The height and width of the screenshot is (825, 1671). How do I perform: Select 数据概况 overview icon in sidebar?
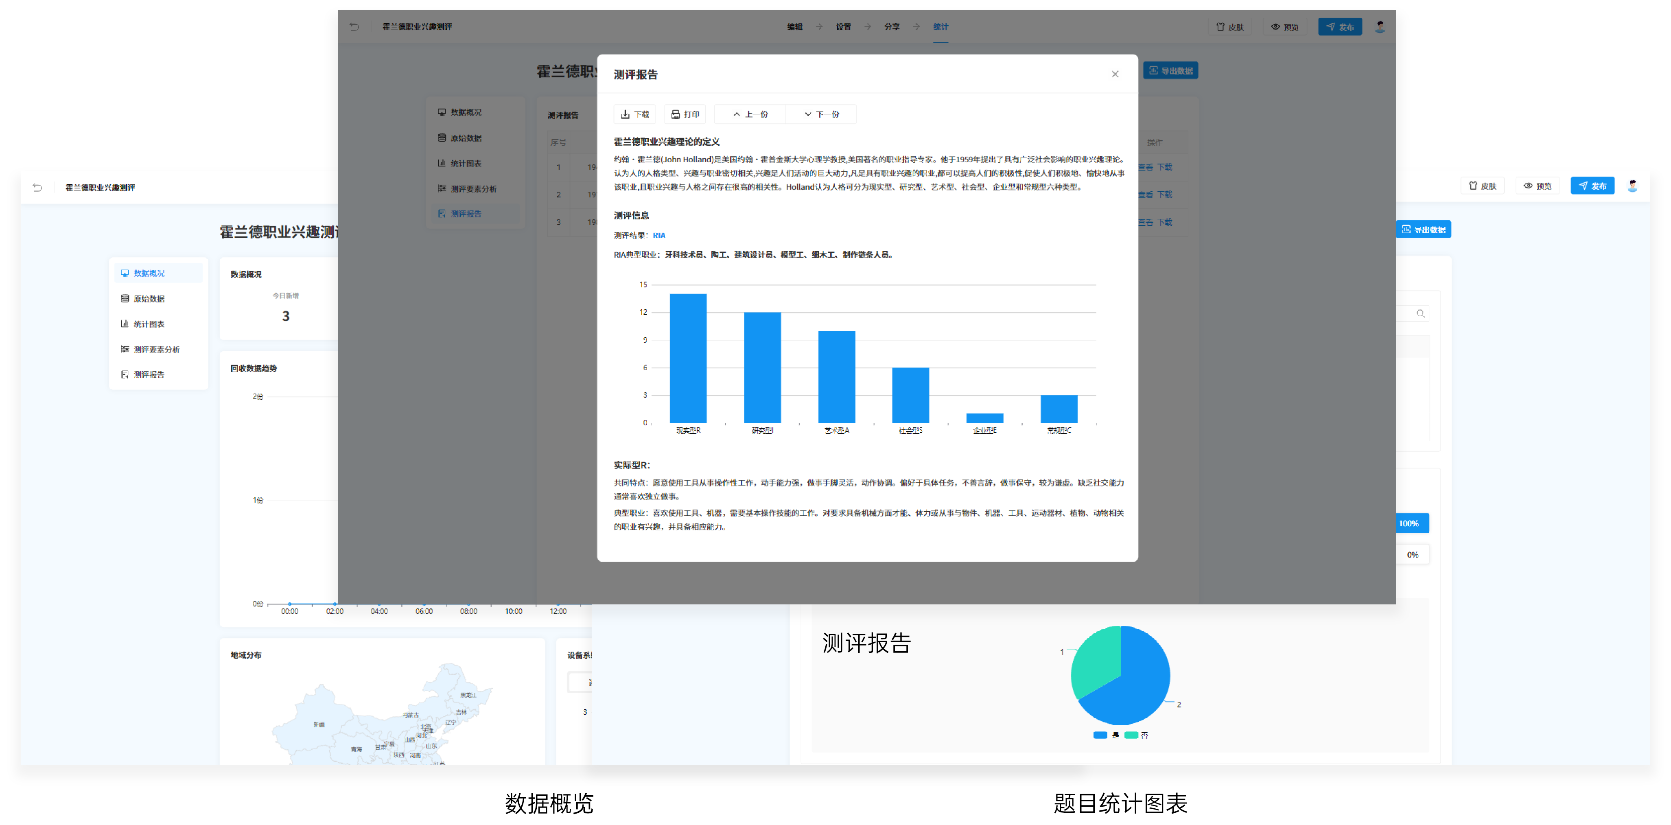pyautogui.click(x=125, y=272)
